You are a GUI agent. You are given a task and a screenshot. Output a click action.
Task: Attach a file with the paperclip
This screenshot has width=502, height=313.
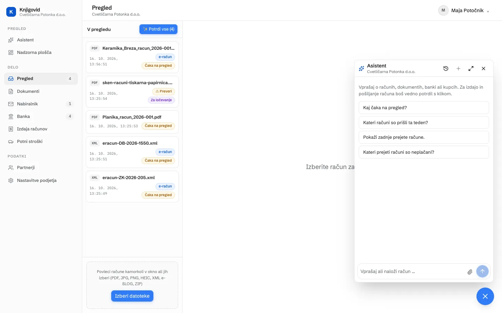click(x=470, y=272)
